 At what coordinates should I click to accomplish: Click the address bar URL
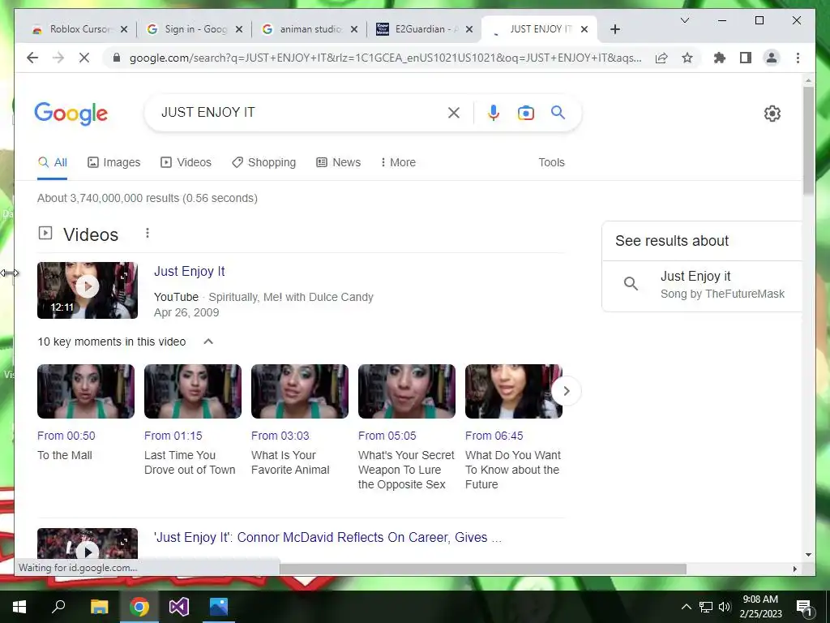(x=385, y=58)
